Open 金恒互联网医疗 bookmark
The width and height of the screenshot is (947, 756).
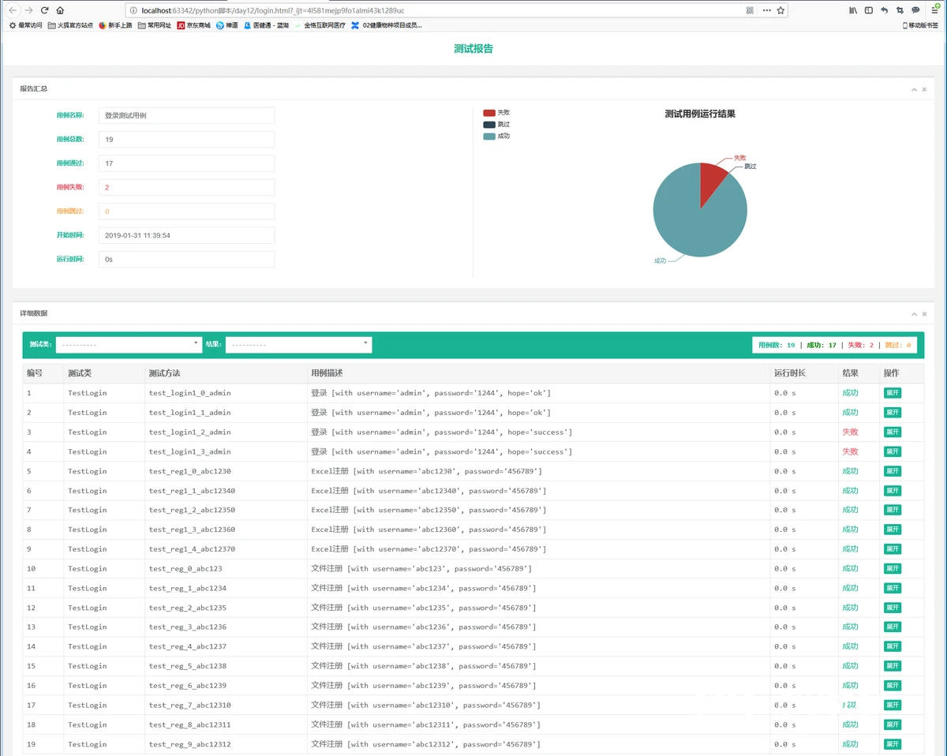tap(320, 25)
